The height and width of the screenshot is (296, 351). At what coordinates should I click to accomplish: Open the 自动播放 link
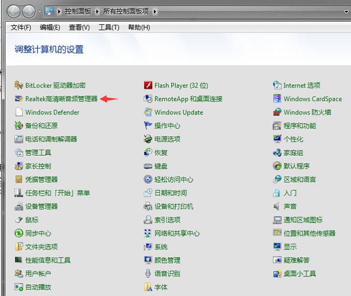pyautogui.click(x=38, y=287)
